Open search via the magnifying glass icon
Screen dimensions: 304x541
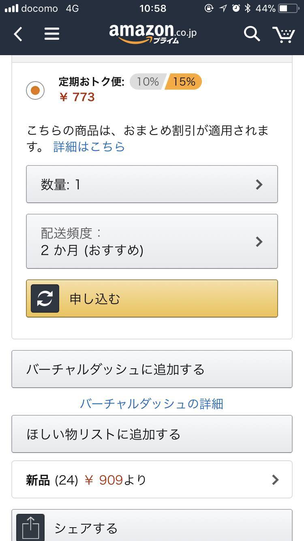tap(251, 34)
